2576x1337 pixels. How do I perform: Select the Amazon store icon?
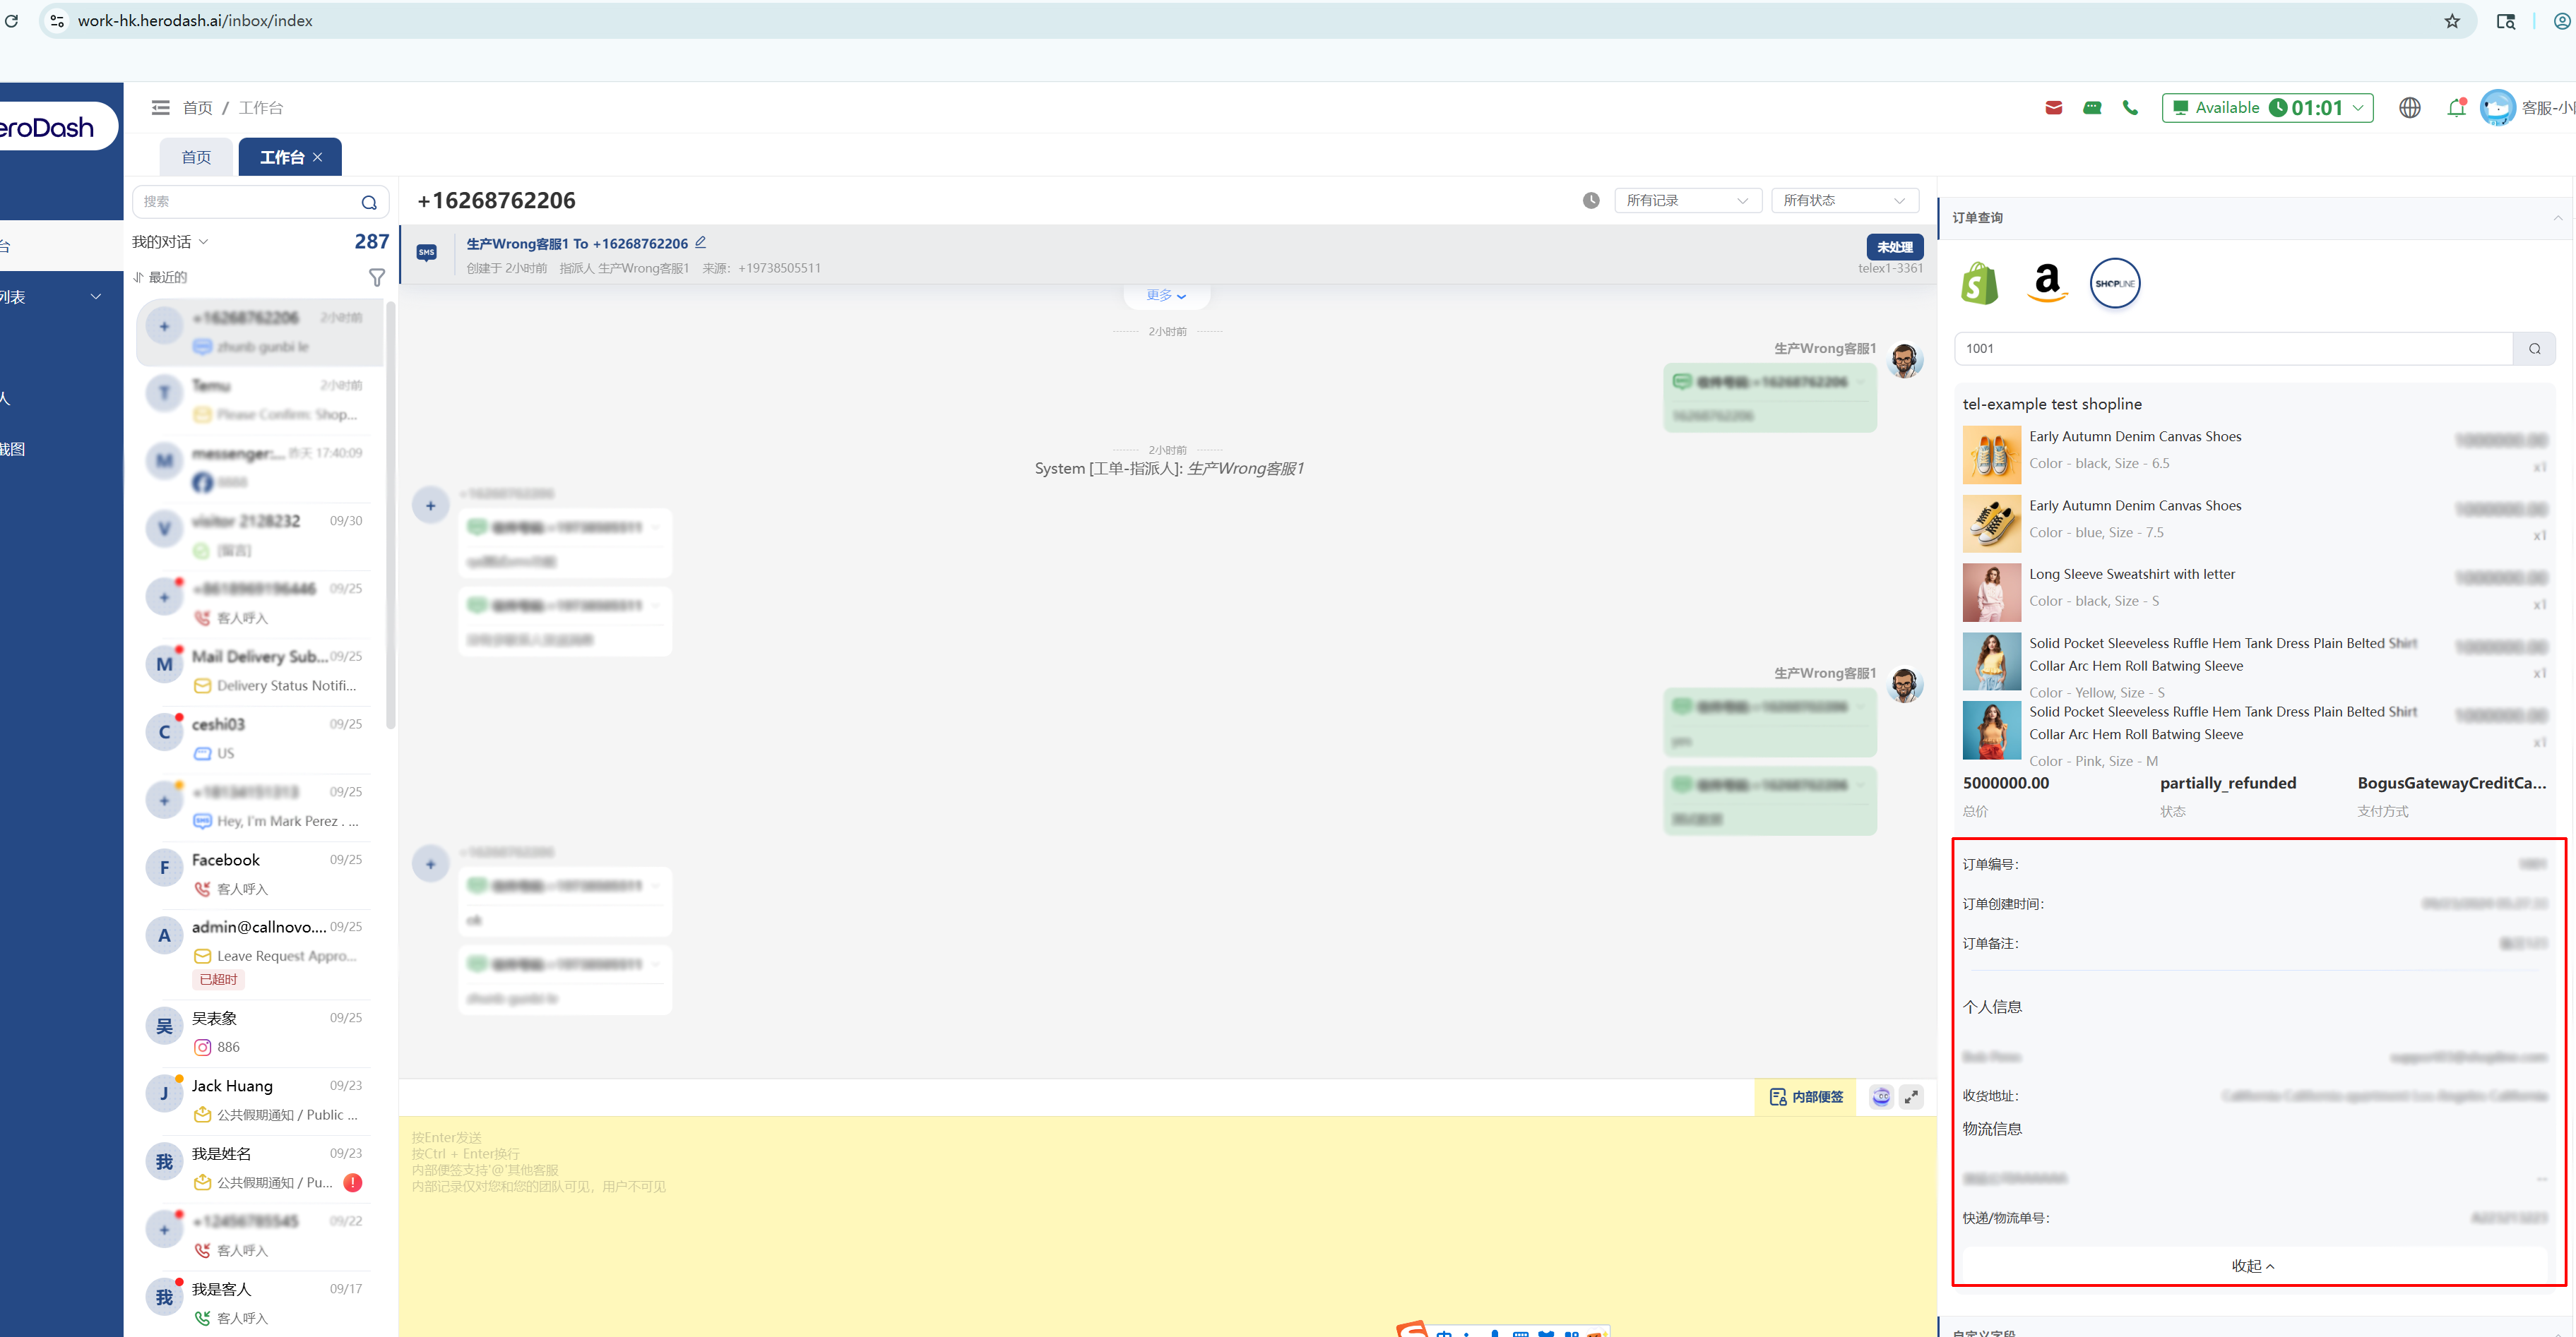click(2047, 284)
